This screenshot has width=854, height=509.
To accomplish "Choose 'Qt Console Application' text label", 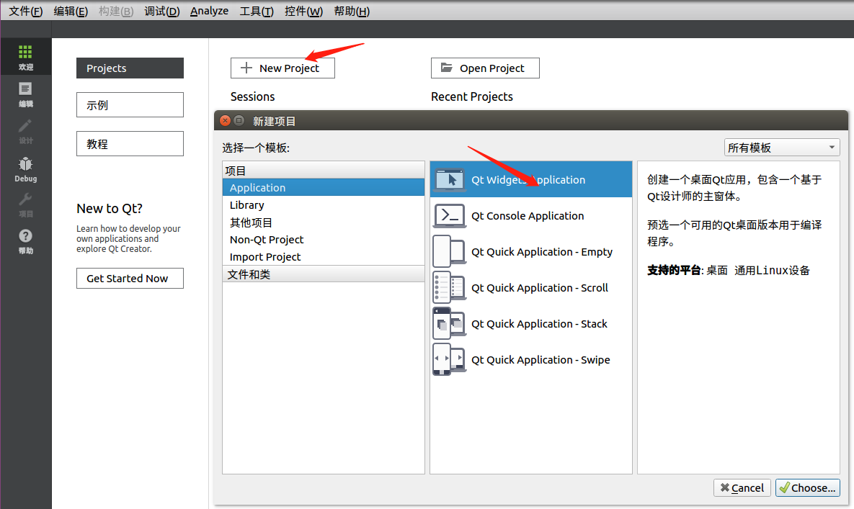I will 528,216.
